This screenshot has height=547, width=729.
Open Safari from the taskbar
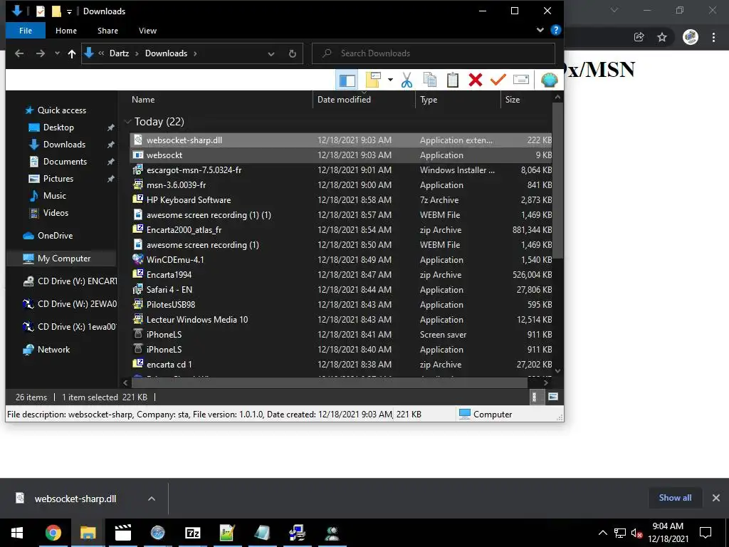pyautogui.click(x=157, y=533)
